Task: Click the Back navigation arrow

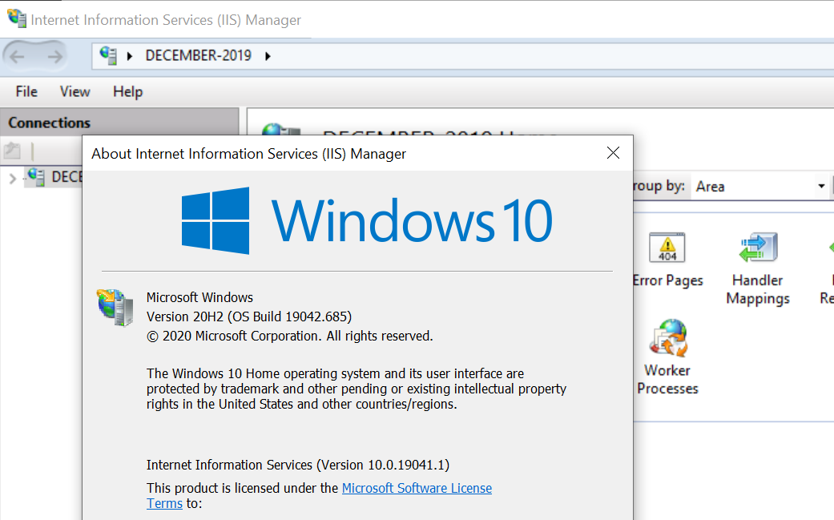Action: (17, 56)
